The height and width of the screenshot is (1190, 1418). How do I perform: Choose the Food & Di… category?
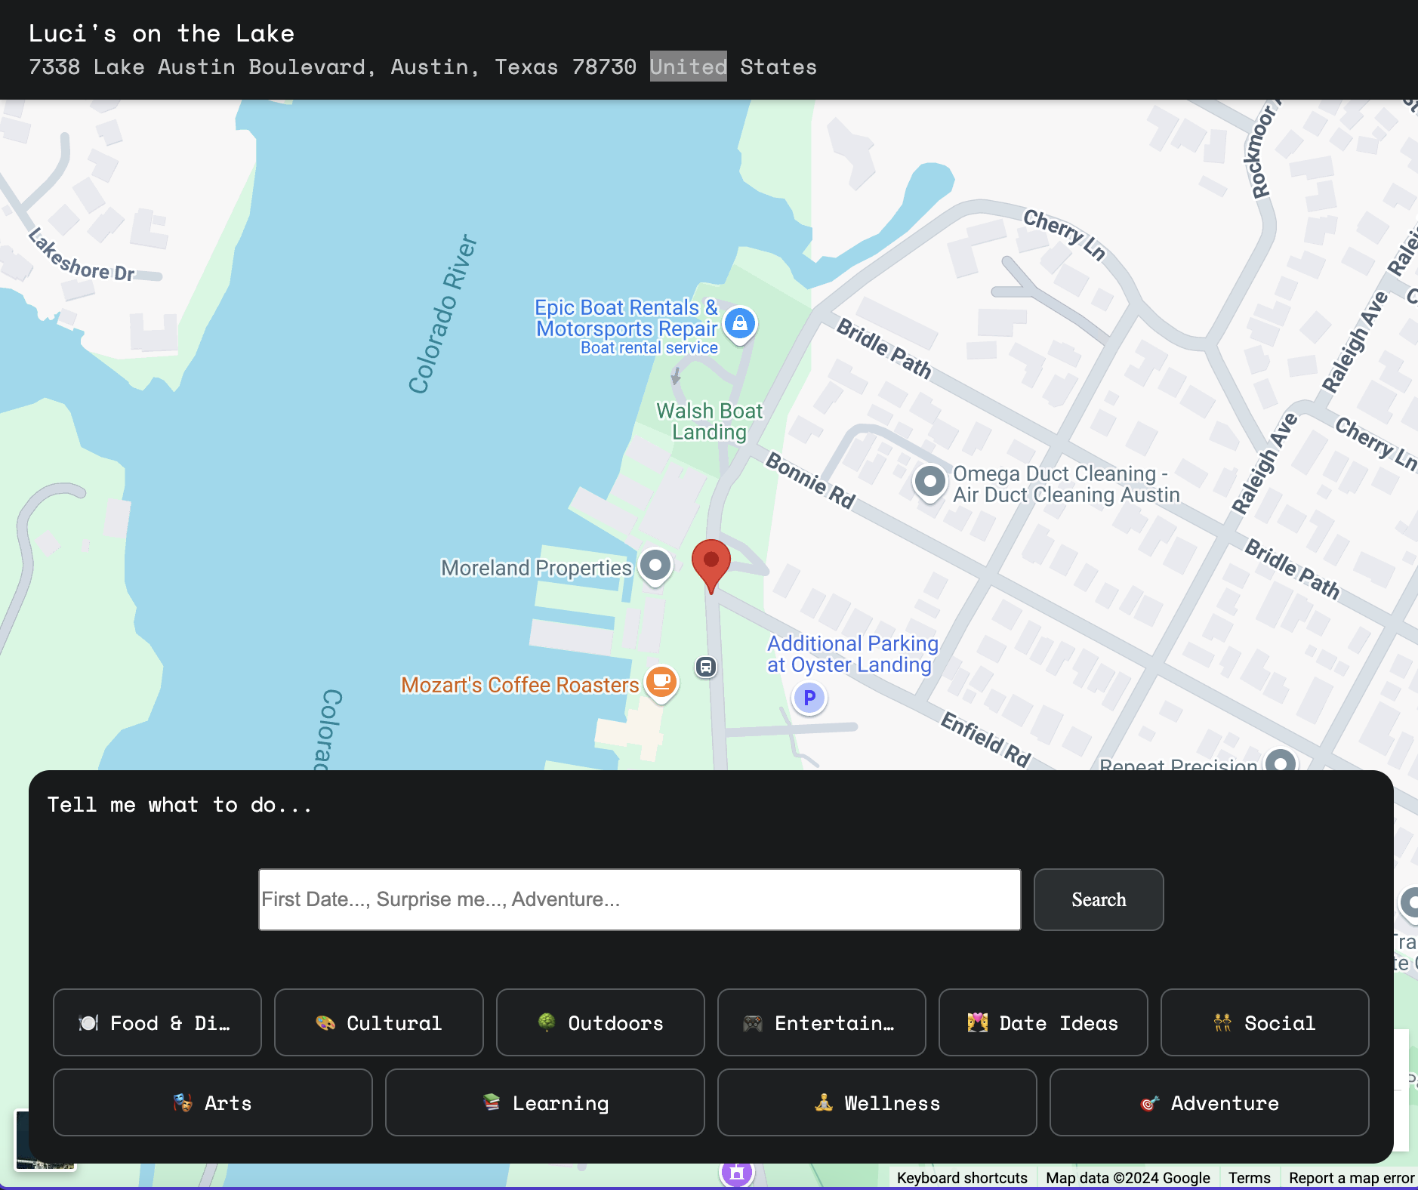tap(157, 1022)
